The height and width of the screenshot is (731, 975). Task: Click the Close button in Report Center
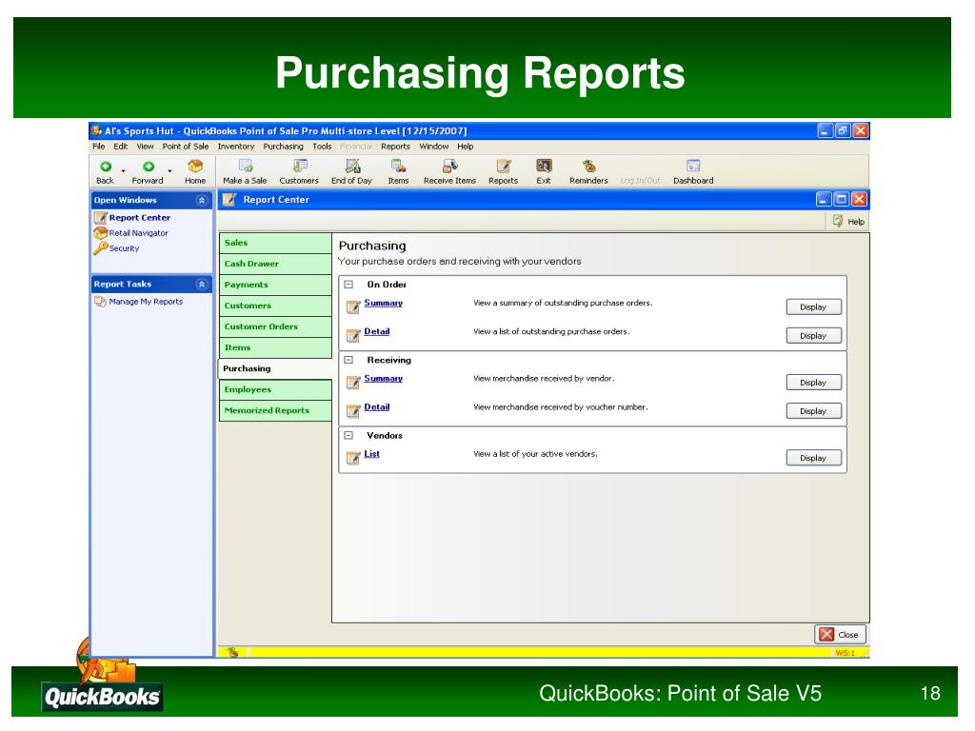(840, 635)
